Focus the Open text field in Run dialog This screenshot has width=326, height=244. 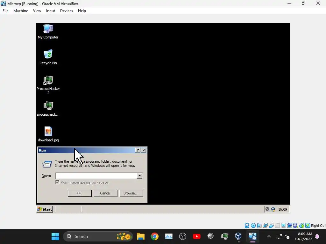(96, 176)
